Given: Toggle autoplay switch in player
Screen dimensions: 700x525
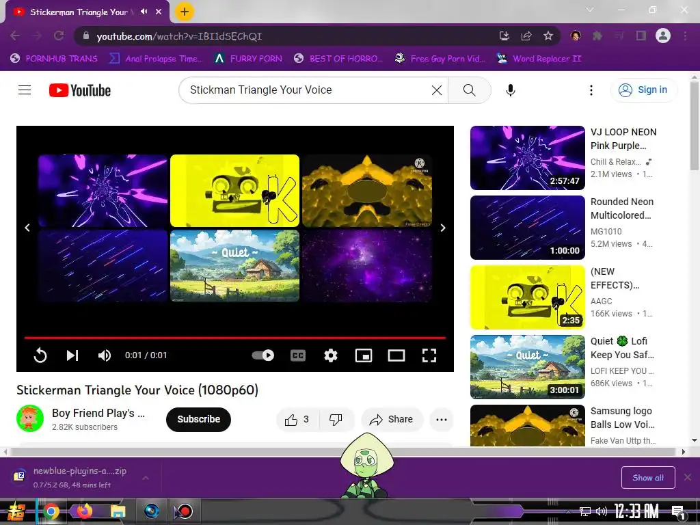Looking at the screenshot, I should (x=263, y=355).
